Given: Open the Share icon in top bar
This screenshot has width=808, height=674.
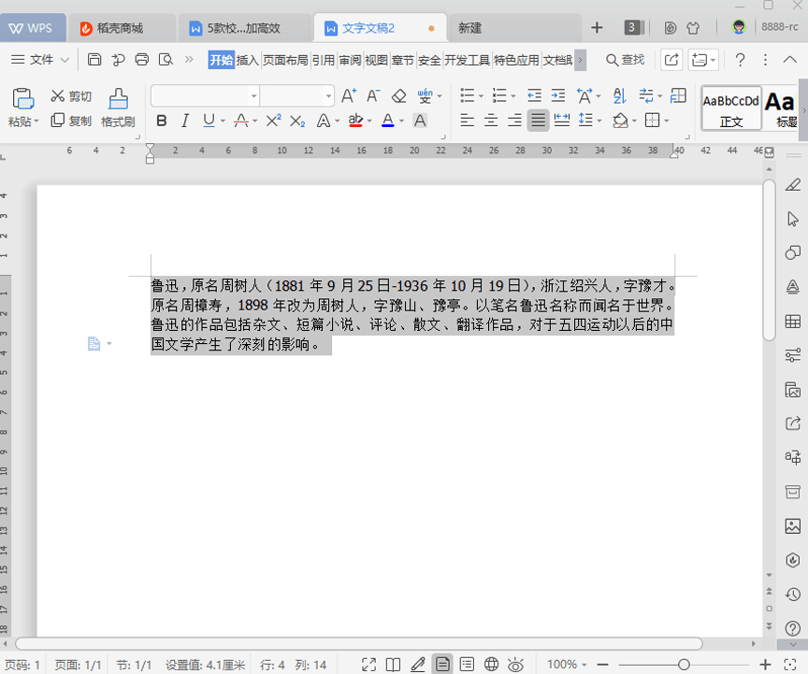Looking at the screenshot, I should coord(671,60).
